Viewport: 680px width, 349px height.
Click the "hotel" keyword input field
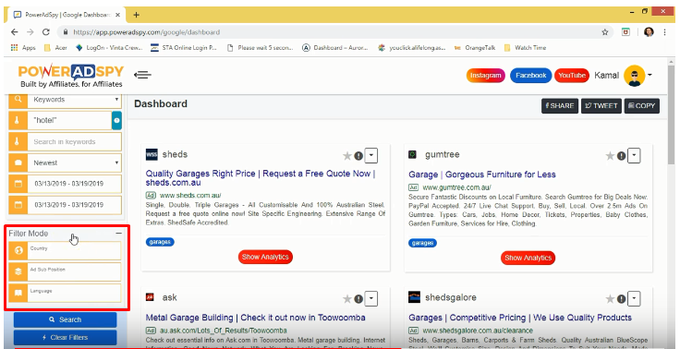[69, 121]
